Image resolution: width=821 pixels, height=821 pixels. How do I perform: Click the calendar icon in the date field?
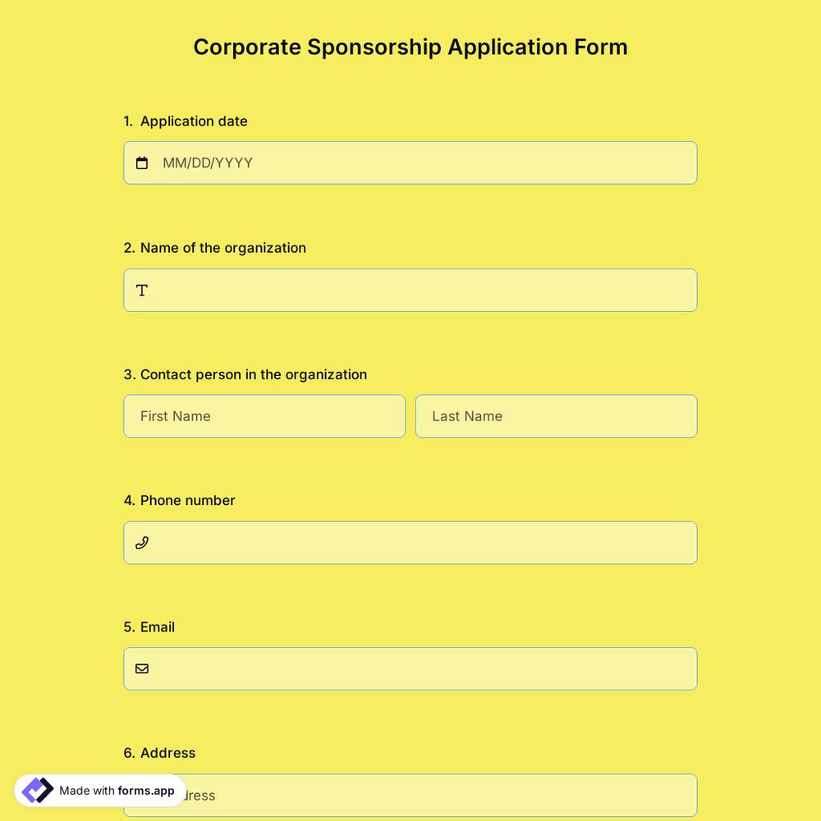[x=141, y=163]
